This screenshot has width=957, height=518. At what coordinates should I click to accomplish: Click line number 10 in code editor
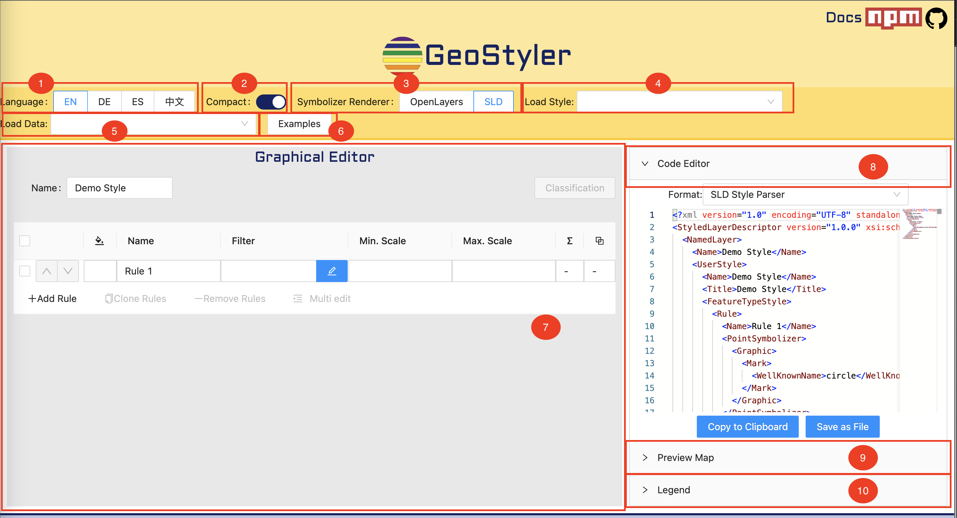coord(649,326)
